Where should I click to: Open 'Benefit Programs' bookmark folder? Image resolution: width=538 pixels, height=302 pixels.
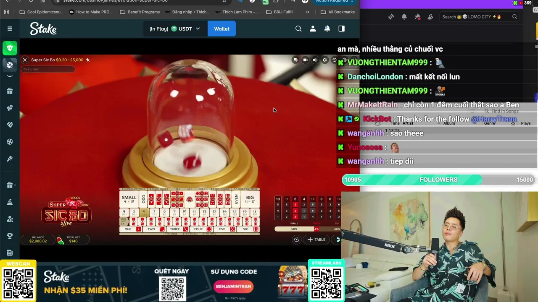(140, 12)
